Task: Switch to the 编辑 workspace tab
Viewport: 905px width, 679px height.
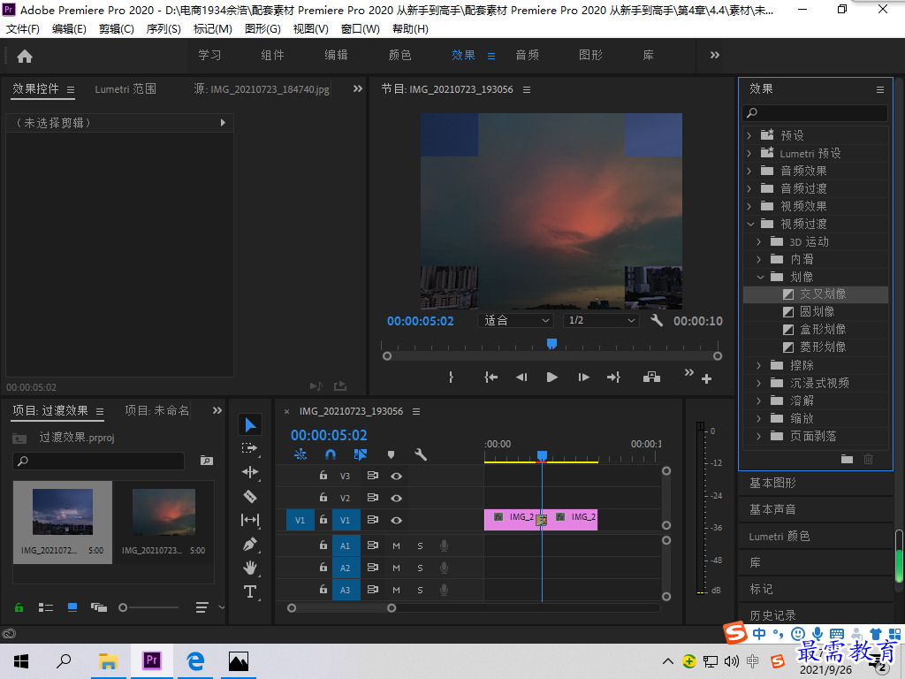Action: pyautogui.click(x=336, y=56)
